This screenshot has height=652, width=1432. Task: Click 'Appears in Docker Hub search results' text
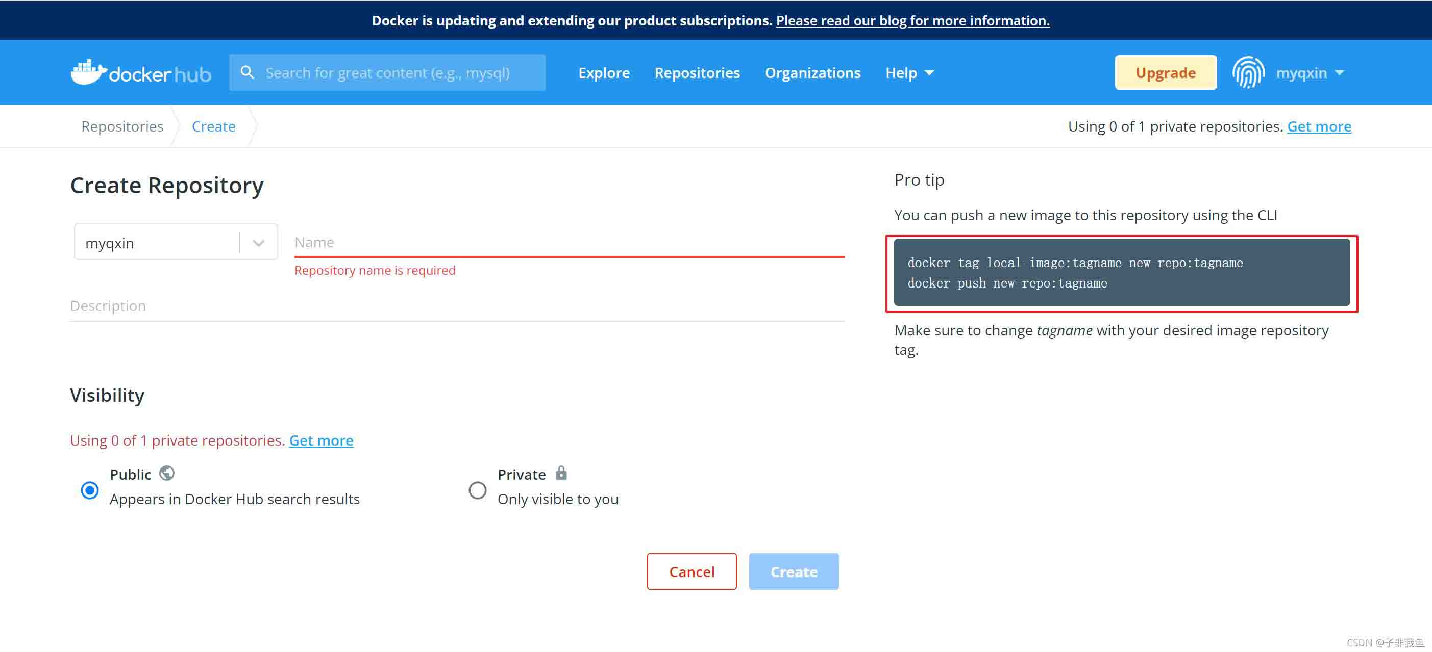[x=235, y=499]
